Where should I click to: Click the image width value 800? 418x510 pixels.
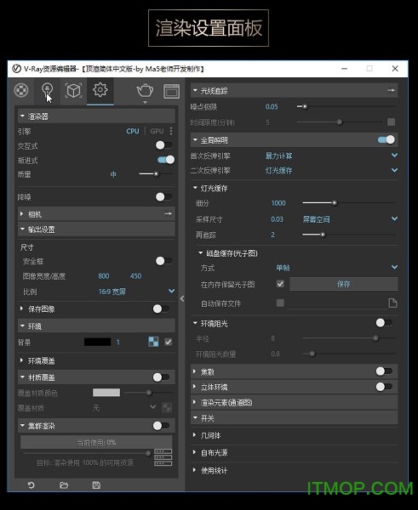coord(104,276)
